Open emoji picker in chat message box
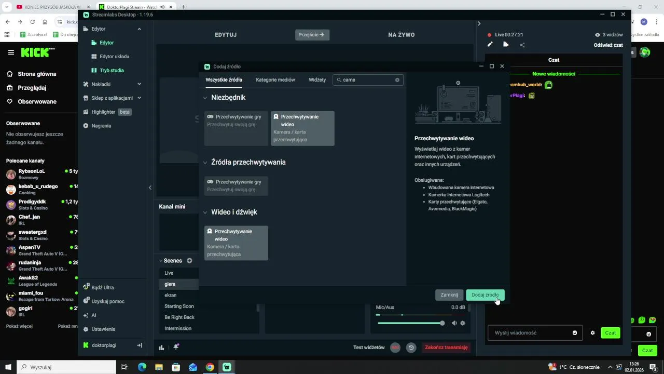 coord(575,333)
